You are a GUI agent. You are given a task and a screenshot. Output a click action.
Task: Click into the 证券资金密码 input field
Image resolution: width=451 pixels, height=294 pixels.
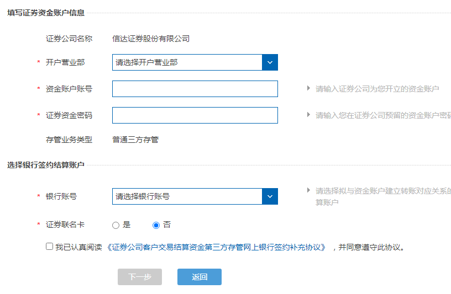click(195, 115)
